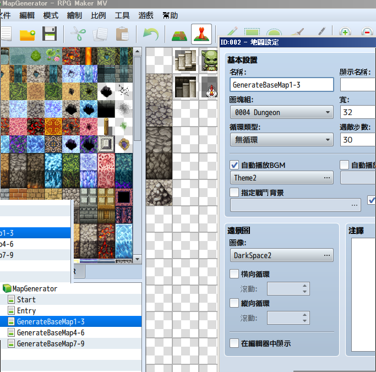Paste using the clipboard icon
376x372 pixels.
click(122, 34)
